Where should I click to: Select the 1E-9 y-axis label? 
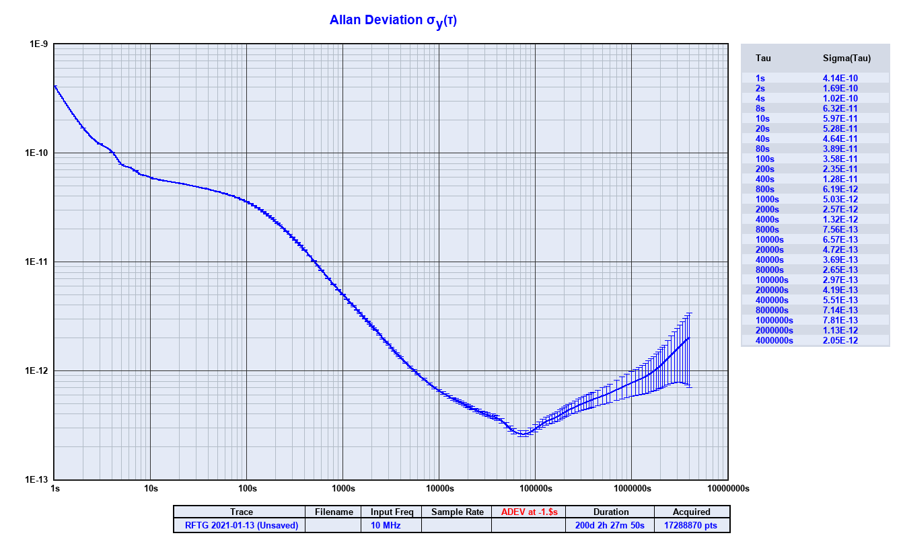(38, 44)
